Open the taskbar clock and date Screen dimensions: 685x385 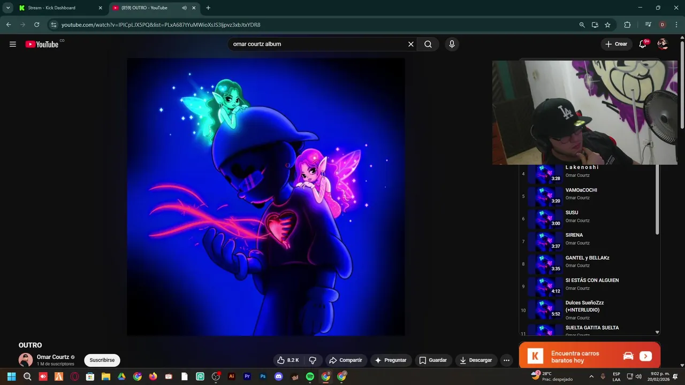(658, 376)
